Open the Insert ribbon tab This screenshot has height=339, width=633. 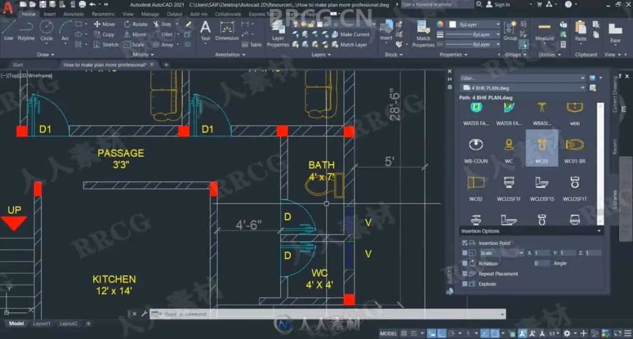50,14
